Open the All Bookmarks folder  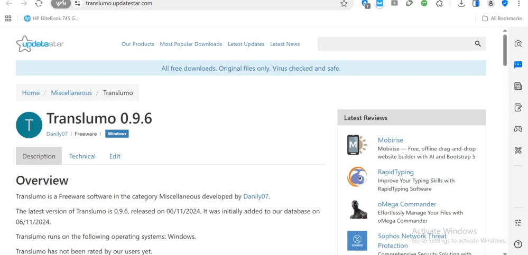point(502,18)
